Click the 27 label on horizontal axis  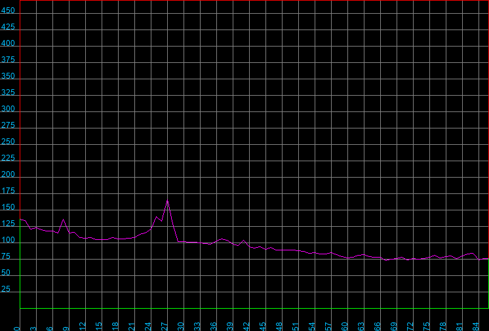click(x=164, y=326)
